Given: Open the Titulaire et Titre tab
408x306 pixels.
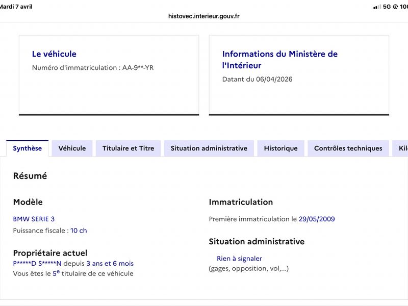Looking at the screenshot, I should point(128,148).
